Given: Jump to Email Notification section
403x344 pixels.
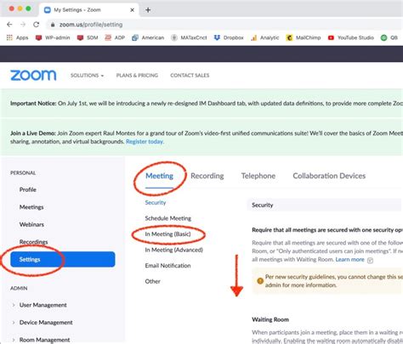Looking at the screenshot, I should pyautogui.click(x=167, y=266).
